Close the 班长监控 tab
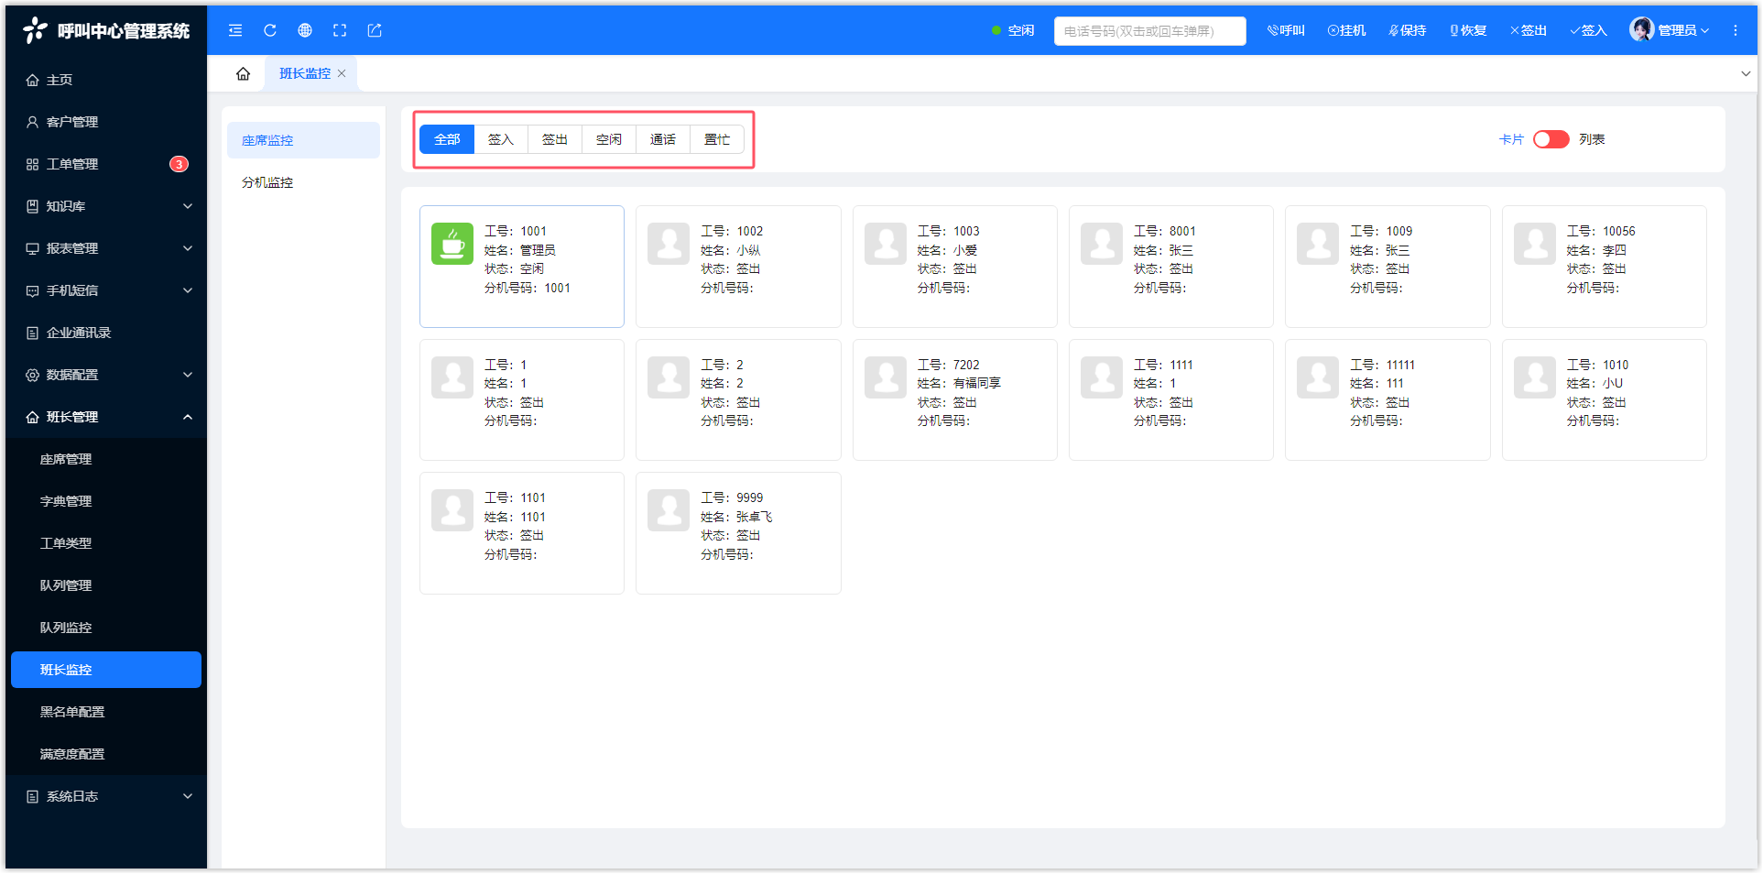 click(x=342, y=73)
